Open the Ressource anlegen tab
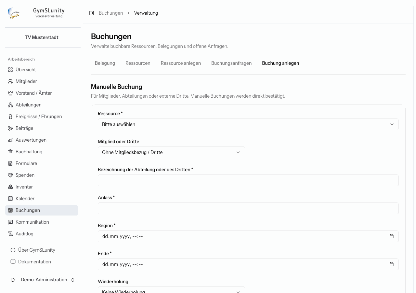 tap(181, 63)
